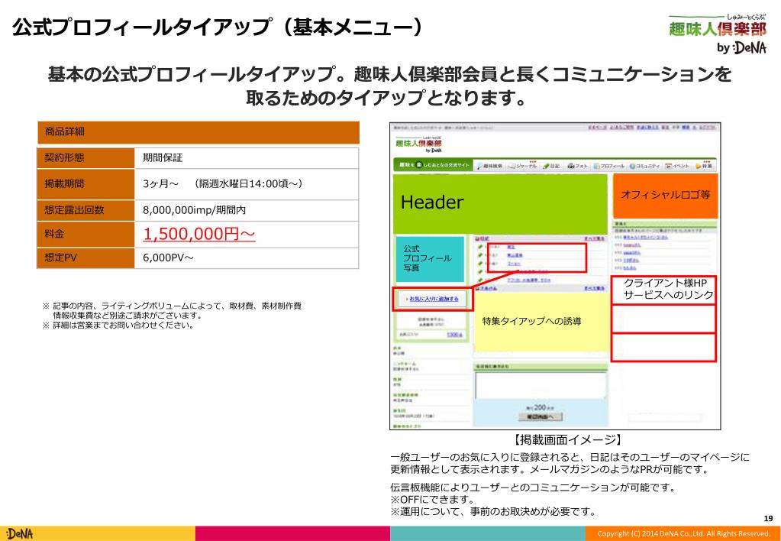The image size is (781, 541).
Task: Open the ジャーナル navigation tab
Action: point(524,166)
